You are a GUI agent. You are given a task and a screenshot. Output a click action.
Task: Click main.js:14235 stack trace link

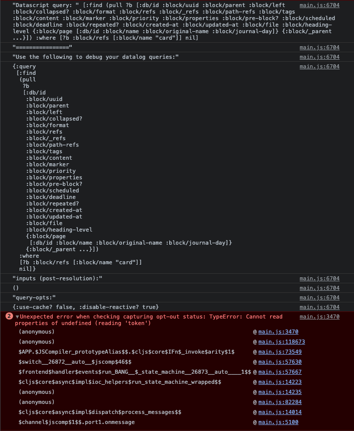[278, 392]
